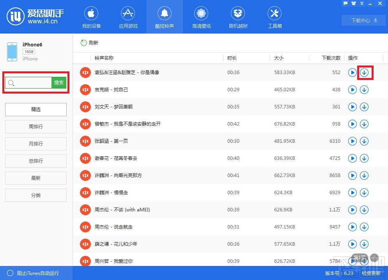This screenshot has width=388, height=280.
Task: Click the double-arrow collapse control in title bar
Action: [x=362, y=3]
